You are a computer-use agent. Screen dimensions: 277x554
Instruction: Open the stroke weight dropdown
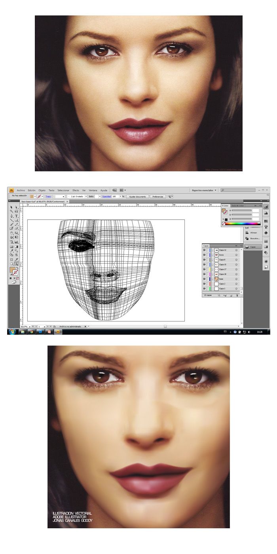click(64, 196)
